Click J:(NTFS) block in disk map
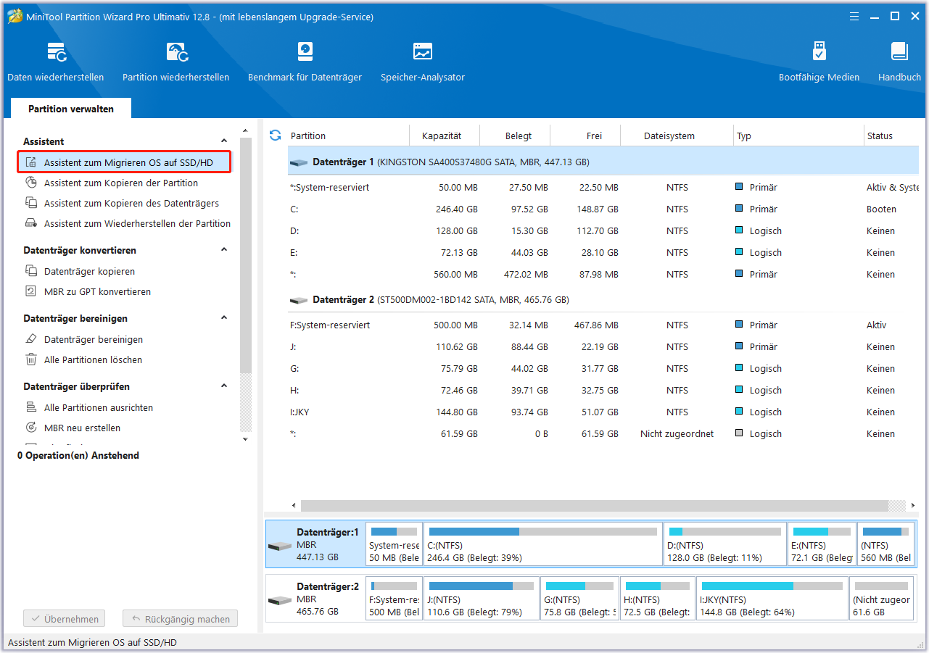The width and height of the screenshot is (929, 653). [482, 599]
